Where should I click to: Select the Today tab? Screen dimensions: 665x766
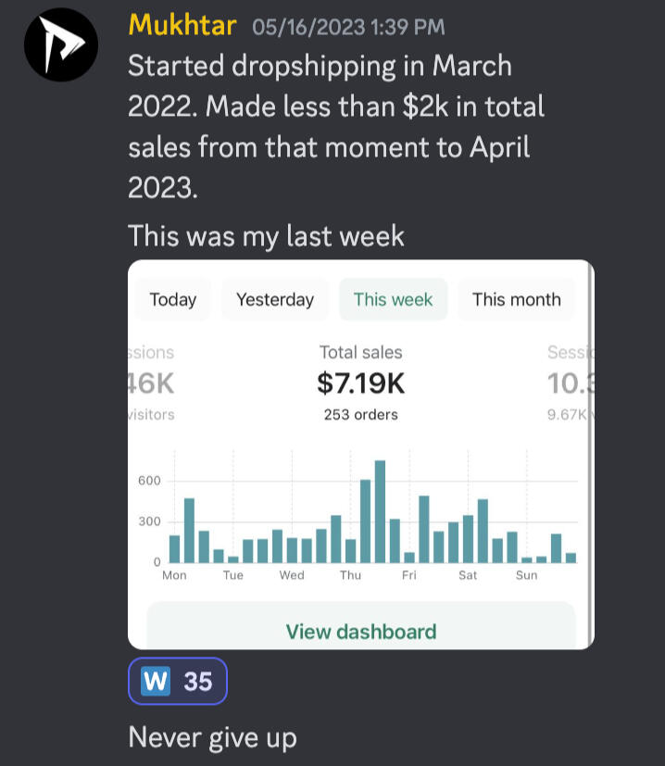[x=172, y=299]
